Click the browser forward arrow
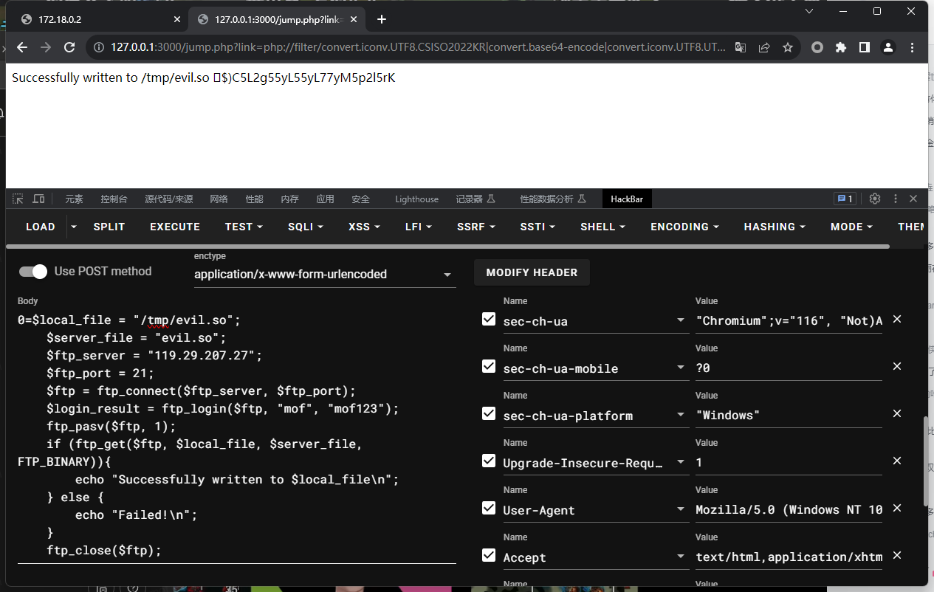This screenshot has width=934, height=592. [46, 47]
